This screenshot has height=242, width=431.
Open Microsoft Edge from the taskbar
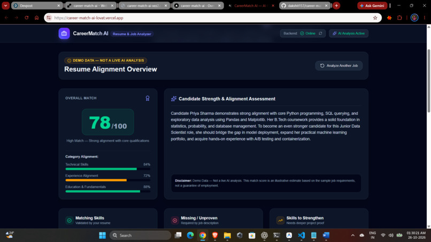[x=190, y=236]
